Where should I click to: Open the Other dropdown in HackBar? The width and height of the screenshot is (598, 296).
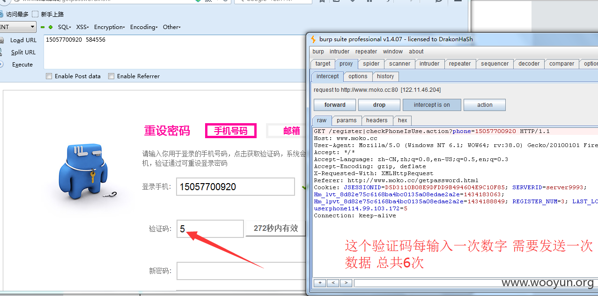172,27
